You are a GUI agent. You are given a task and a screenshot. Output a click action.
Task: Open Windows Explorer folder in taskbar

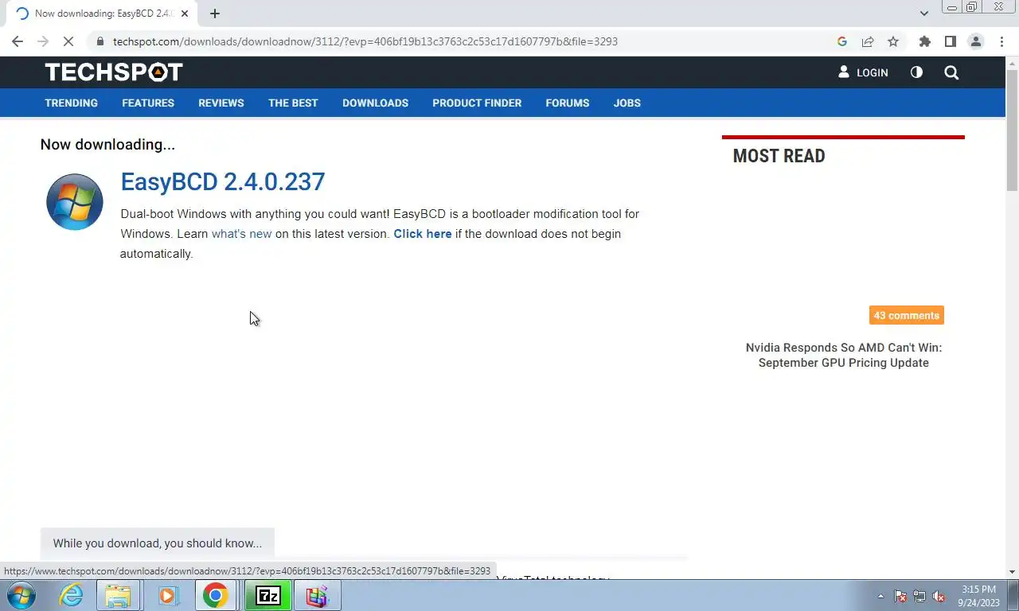pyautogui.click(x=119, y=595)
